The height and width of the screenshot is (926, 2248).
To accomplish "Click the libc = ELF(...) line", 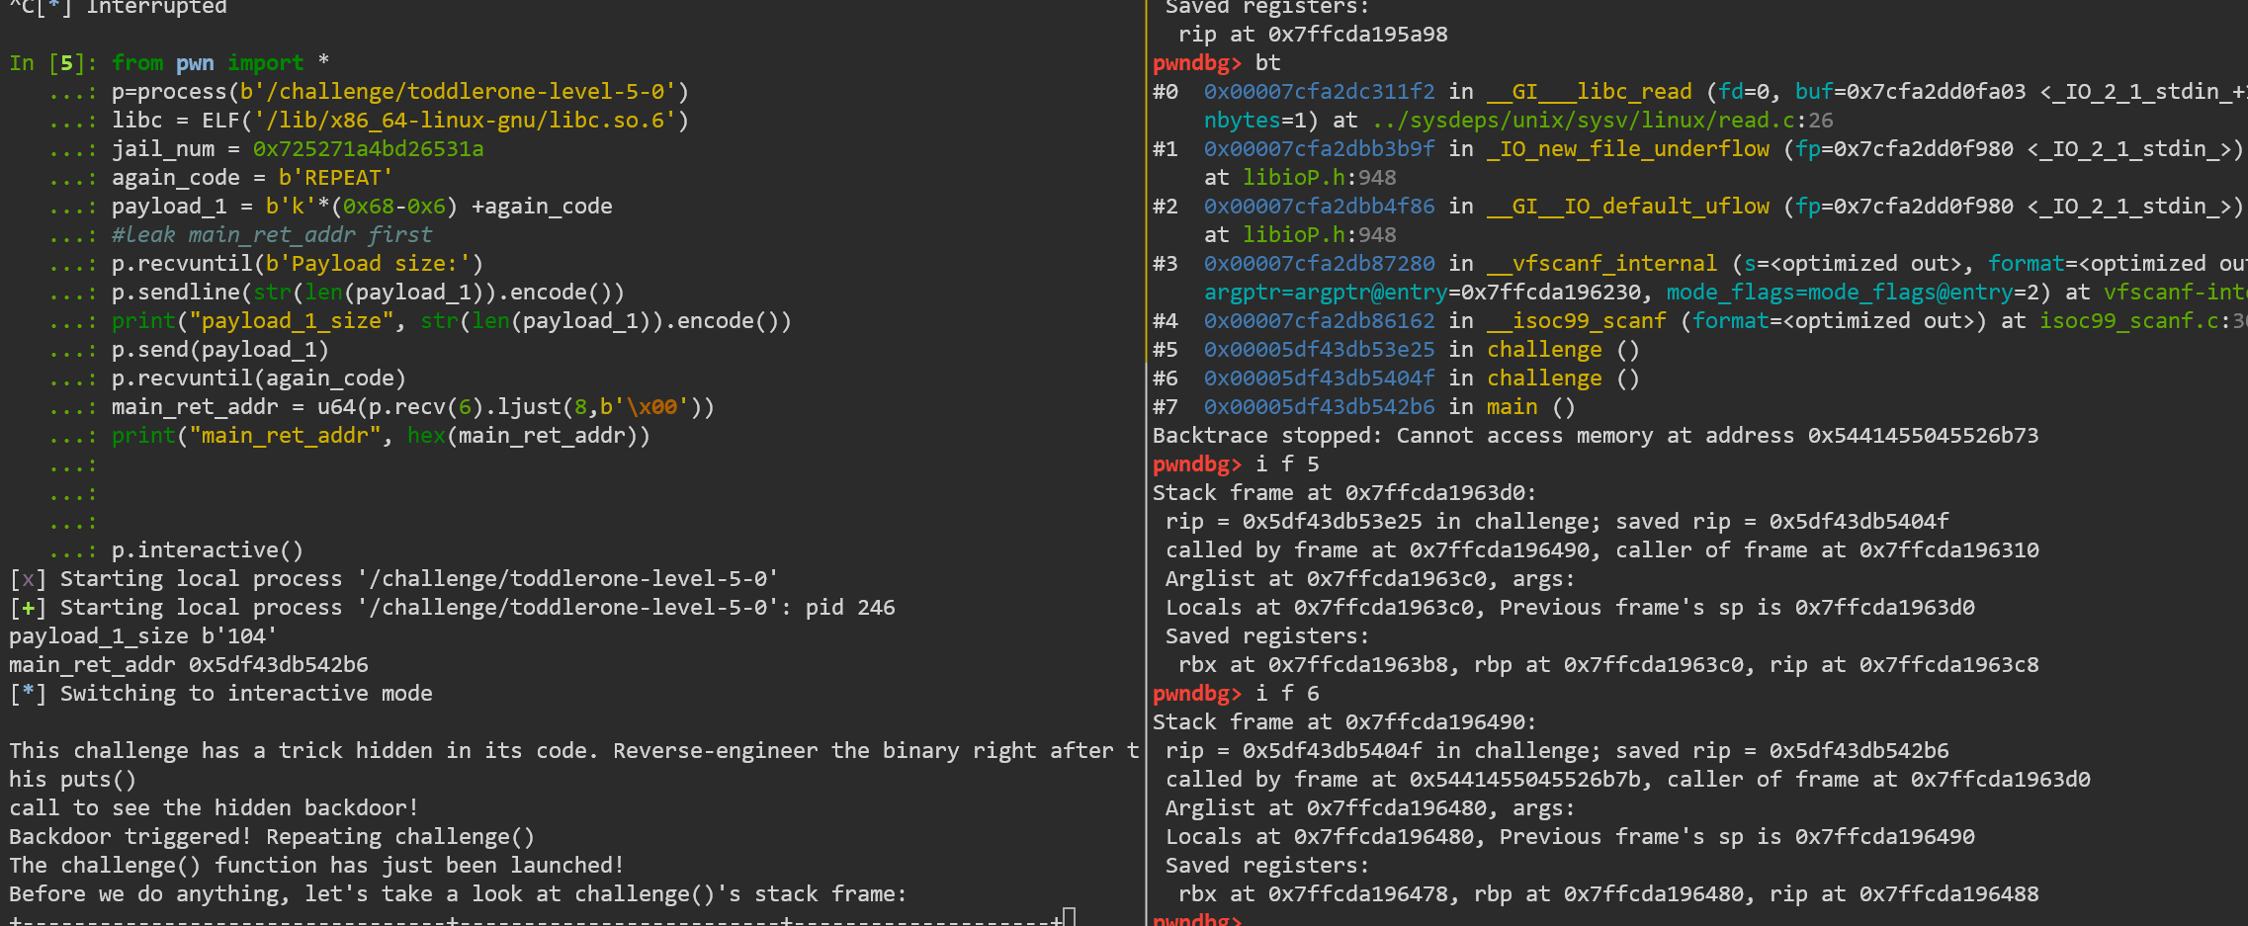I will point(400,121).
